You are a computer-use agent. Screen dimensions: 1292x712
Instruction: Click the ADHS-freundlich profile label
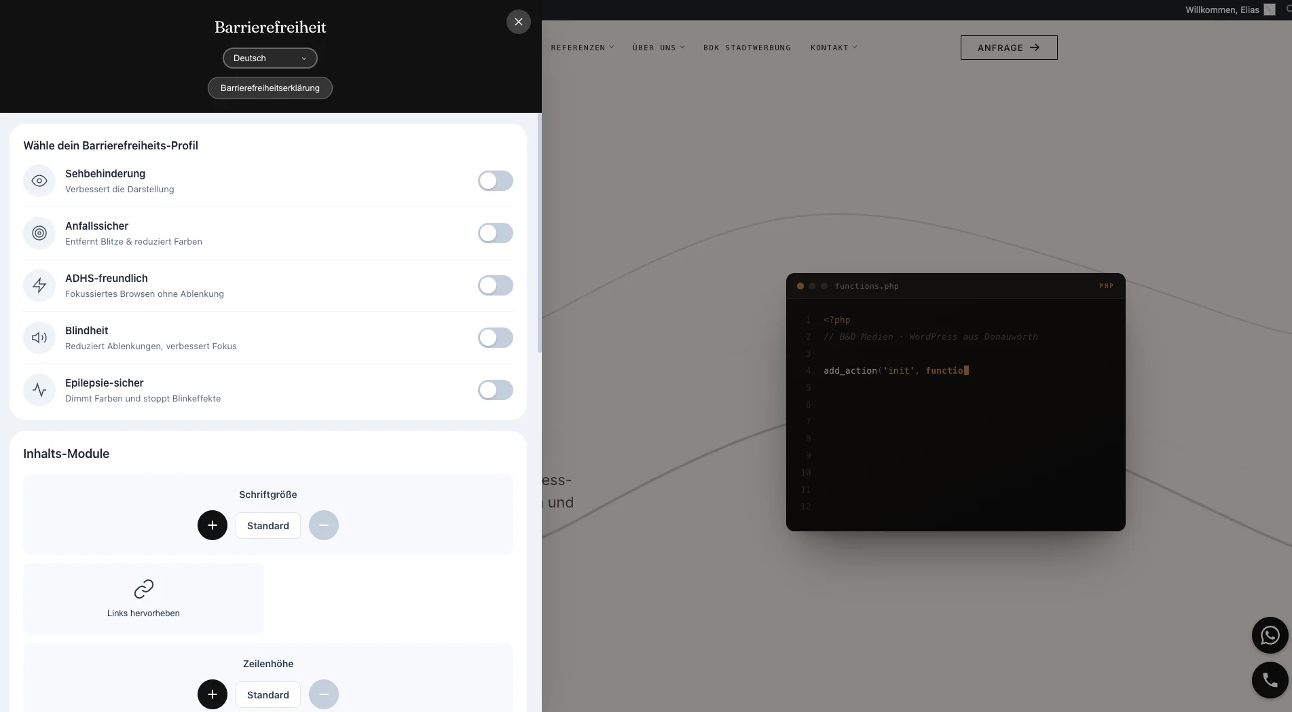click(x=107, y=279)
